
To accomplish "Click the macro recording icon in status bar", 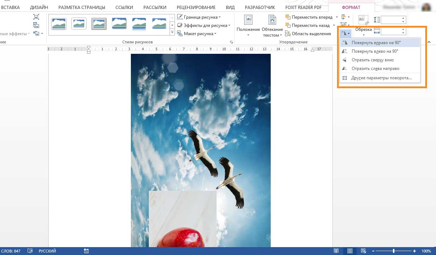I will tap(86, 251).
